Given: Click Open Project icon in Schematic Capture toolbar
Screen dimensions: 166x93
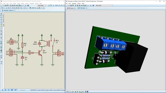Looking at the screenshot, I should pyautogui.click(x=4, y=5).
